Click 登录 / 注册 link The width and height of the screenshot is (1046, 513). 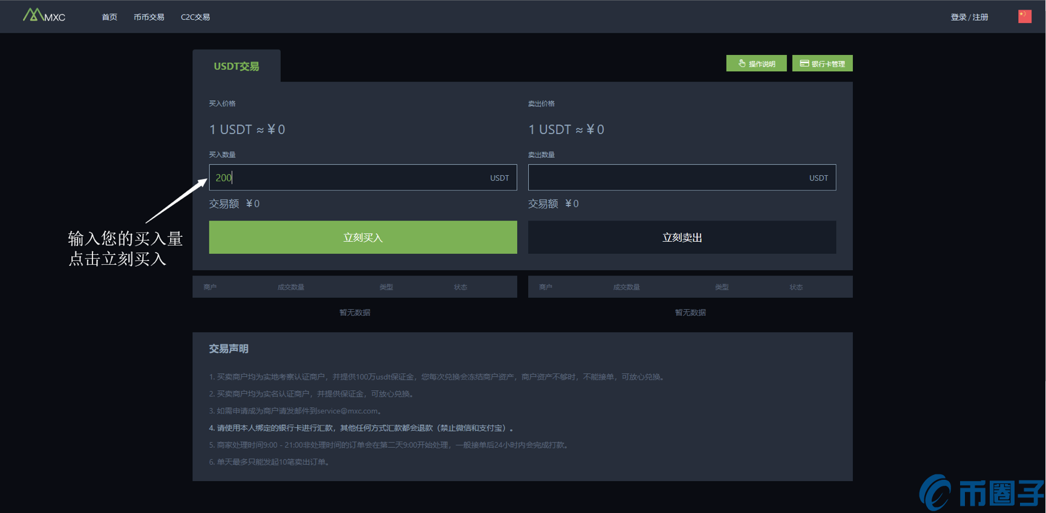pyautogui.click(x=969, y=17)
